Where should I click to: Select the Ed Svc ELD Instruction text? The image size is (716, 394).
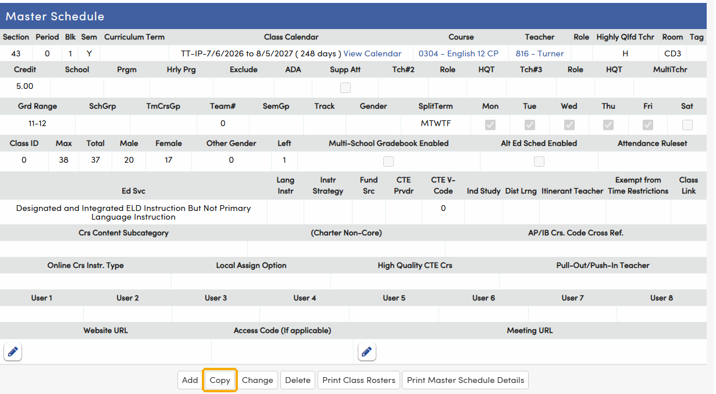tap(133, 212)
